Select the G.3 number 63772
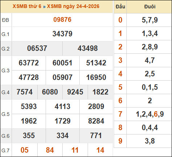172x157 pixels. tap(29, 63)
